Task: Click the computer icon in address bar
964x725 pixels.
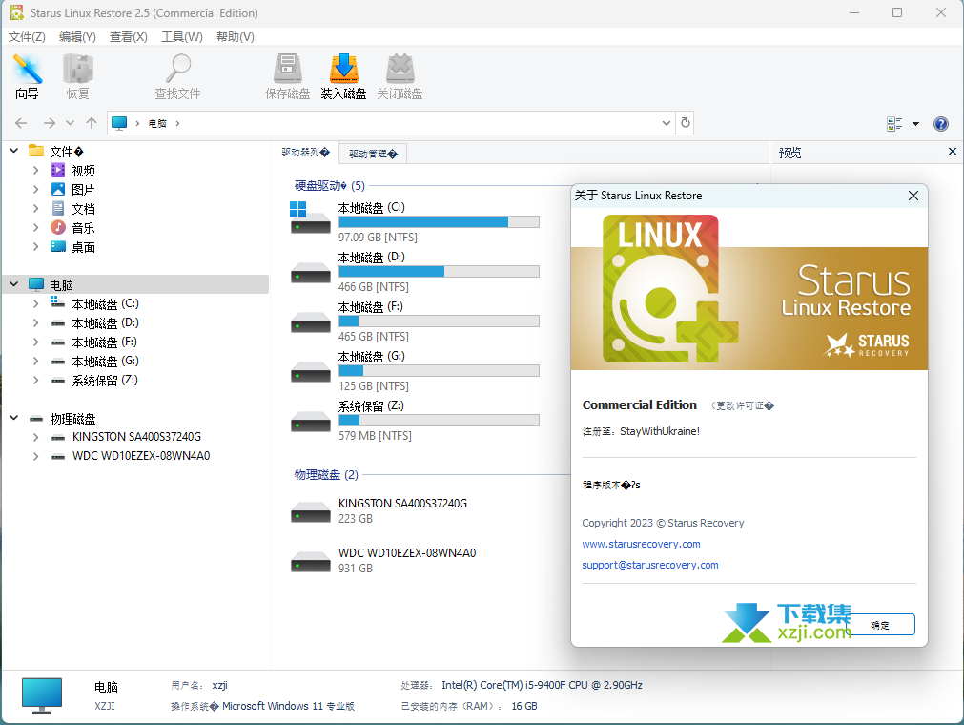Action: [119, 123]
